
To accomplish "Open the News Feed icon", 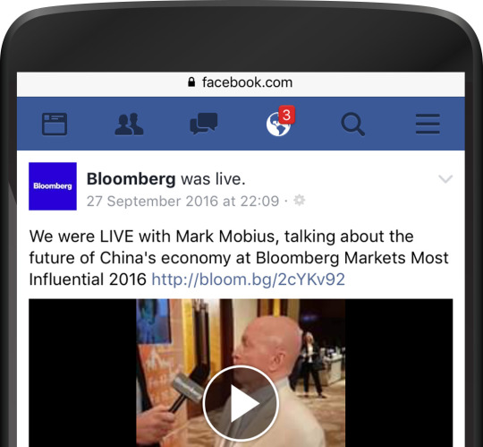I will coord(55,124).
